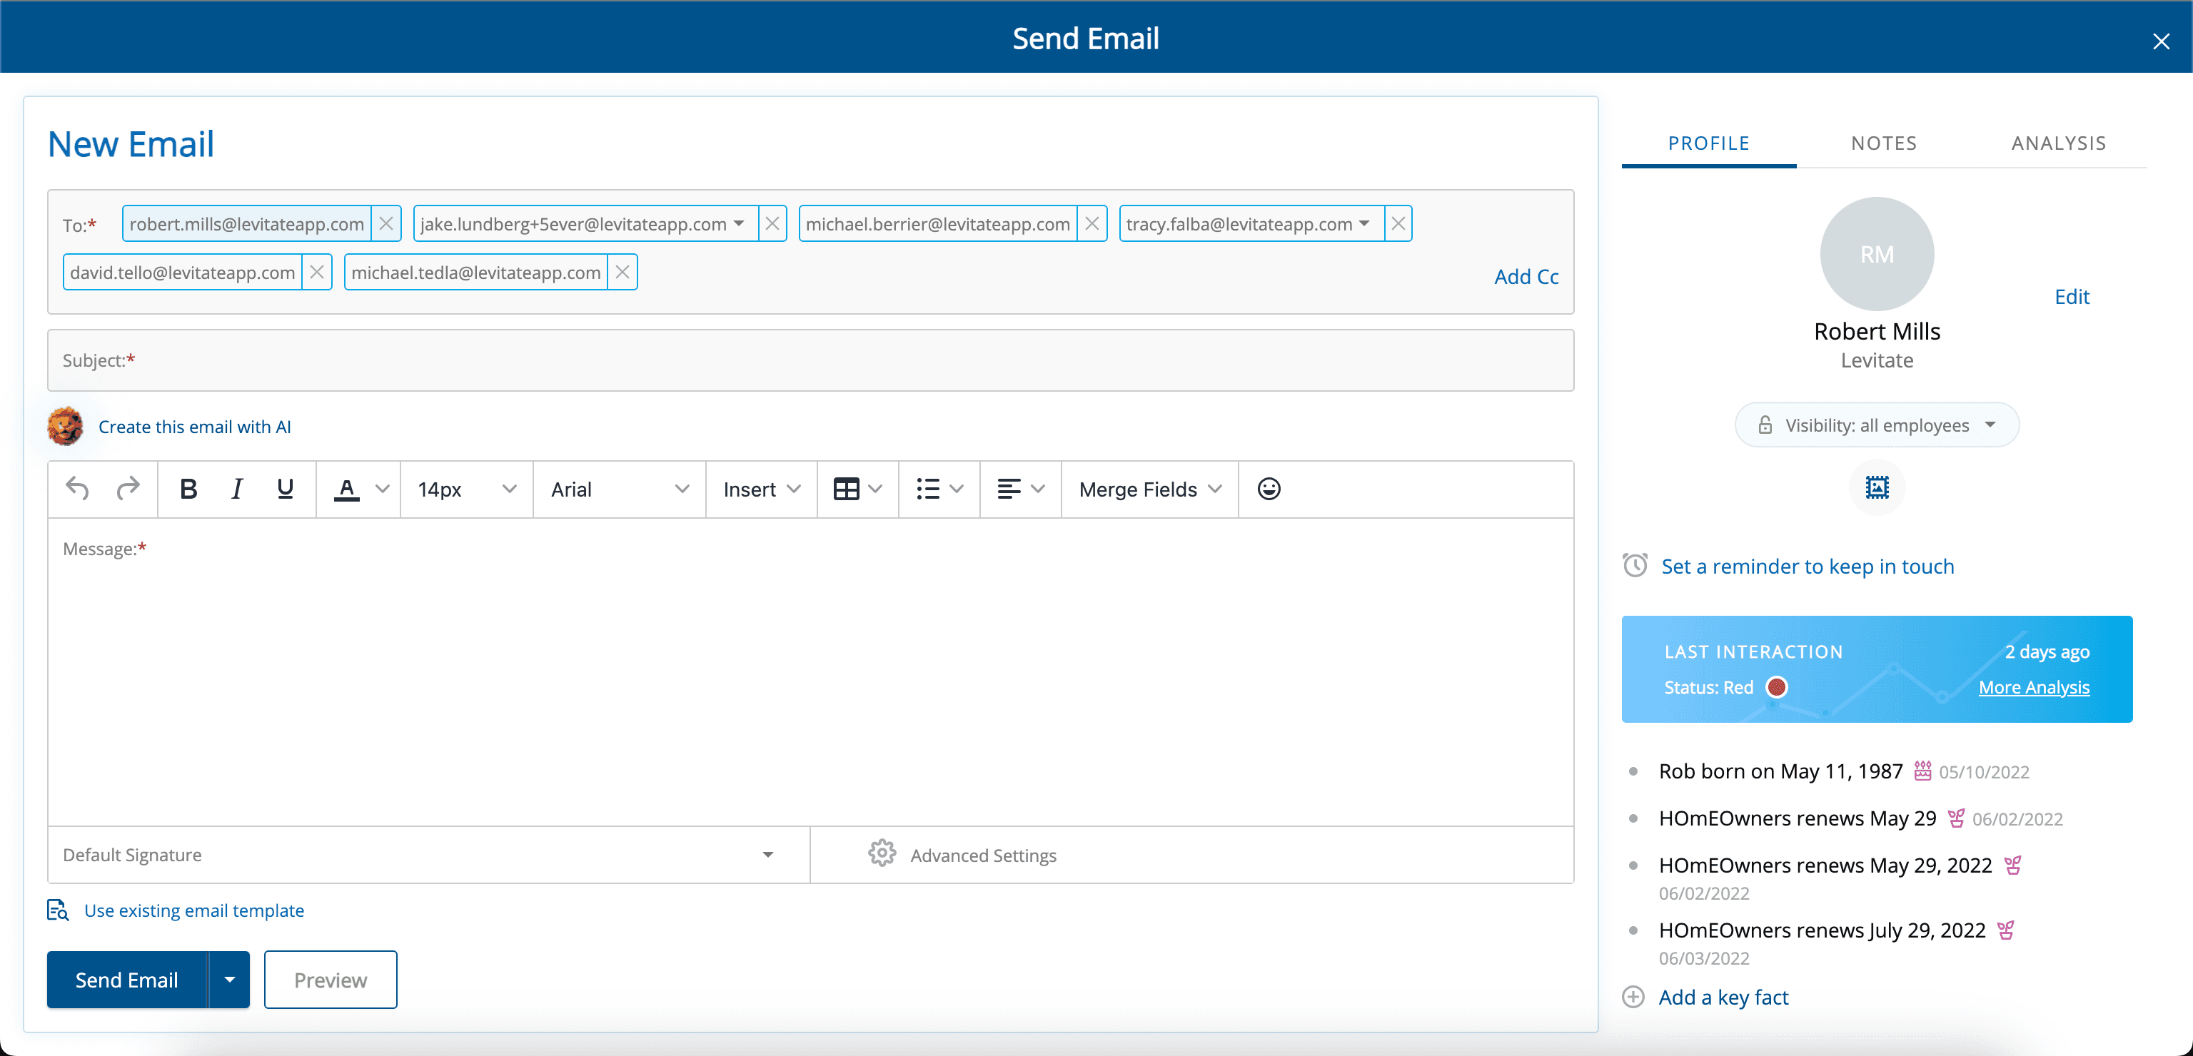Click the undo arrow in editor toolbar
The width and height of the screenshot is (2193, 1056).
(78, 489)
